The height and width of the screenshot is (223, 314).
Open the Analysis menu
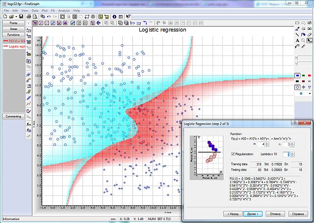pyautogui.click(x=64, y=10)
